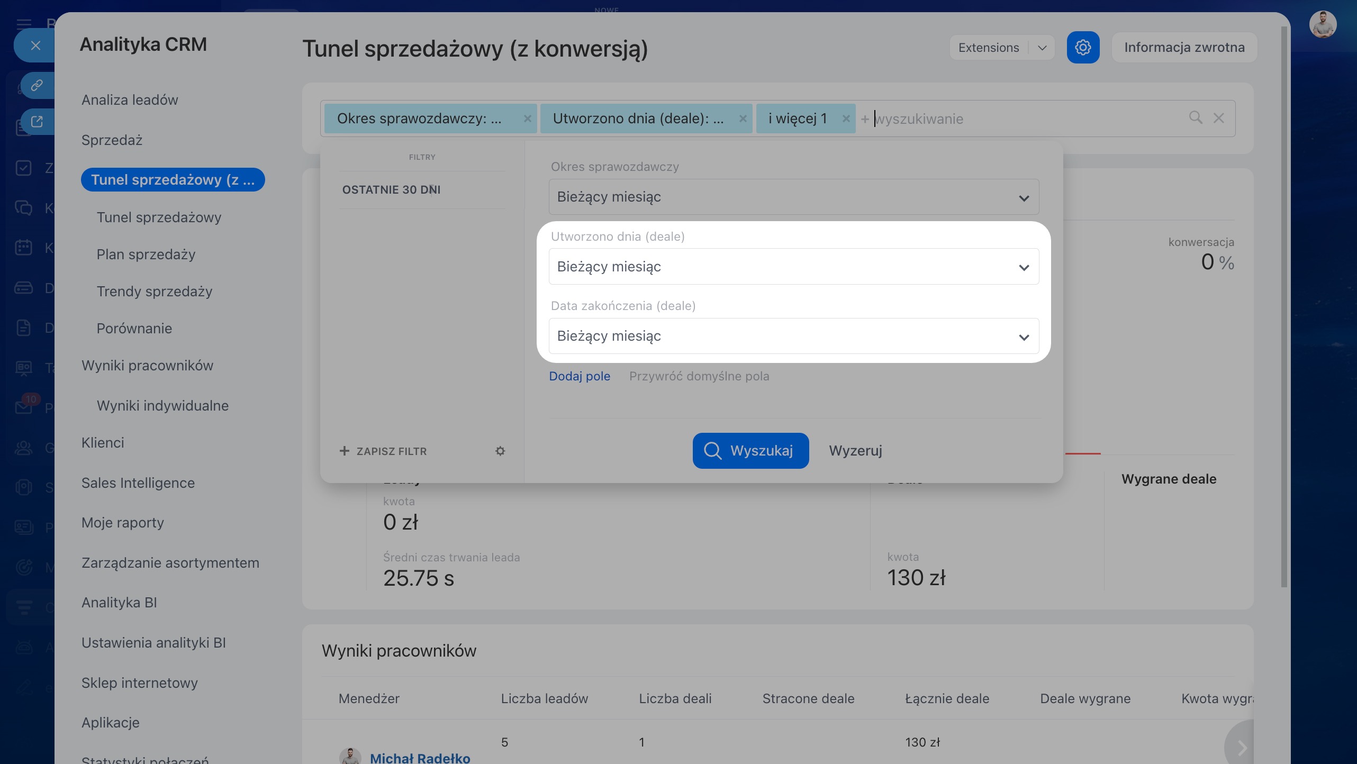
Task: Click the 'Dodaj pole' link
Action: pyautogui.click(x=580, y=376)
